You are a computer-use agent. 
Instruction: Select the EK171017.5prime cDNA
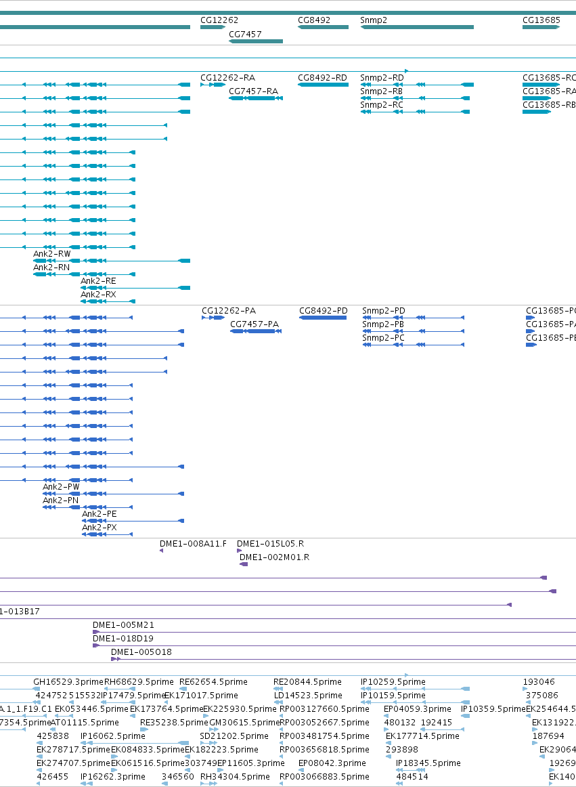(x=167, y=702)
